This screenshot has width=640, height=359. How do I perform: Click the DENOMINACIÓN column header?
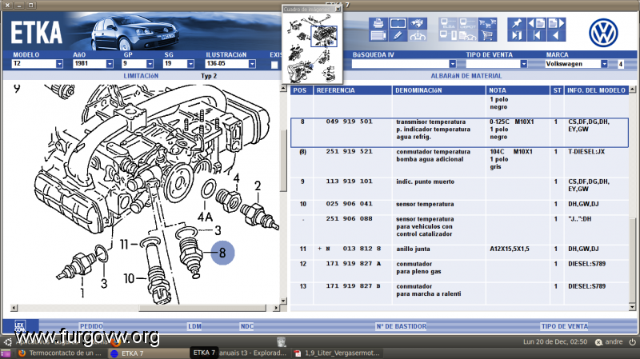(x=438, y=90)
